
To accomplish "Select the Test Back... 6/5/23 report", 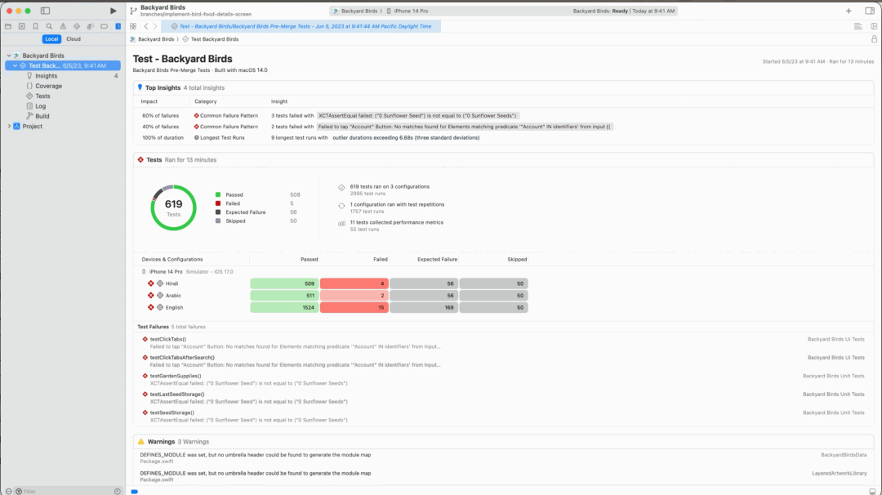I will pos(63,66).
